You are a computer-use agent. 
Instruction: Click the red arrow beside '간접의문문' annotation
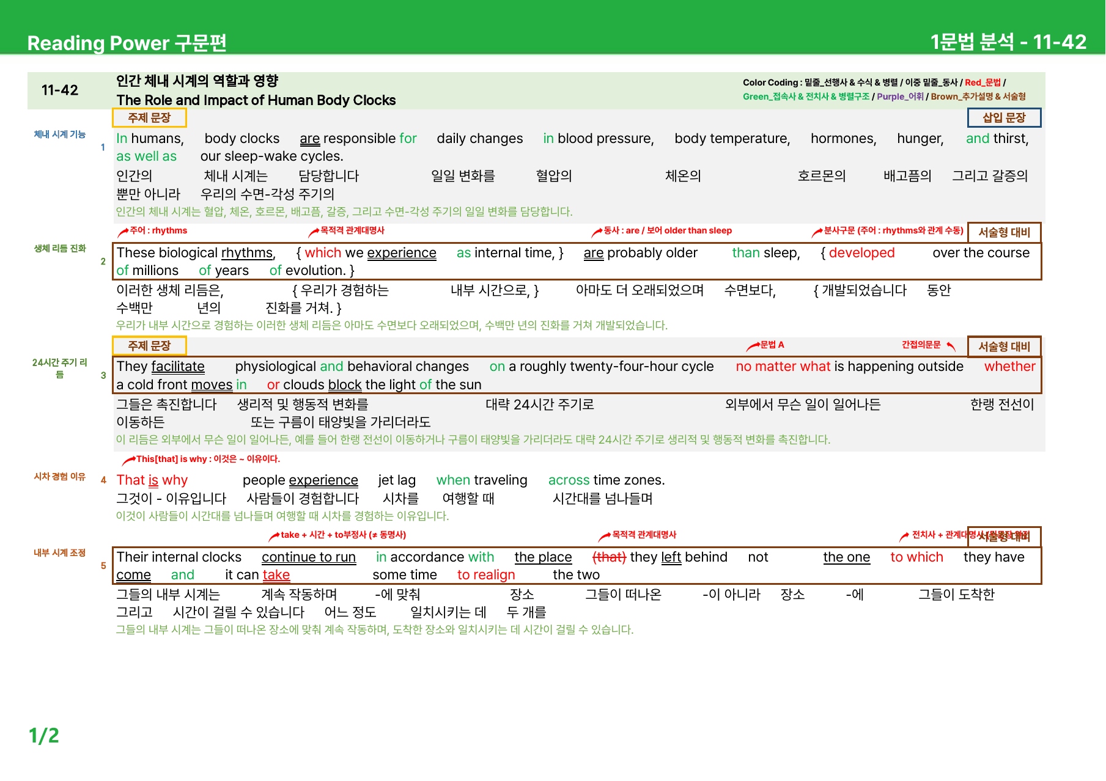tap(951, 346)
